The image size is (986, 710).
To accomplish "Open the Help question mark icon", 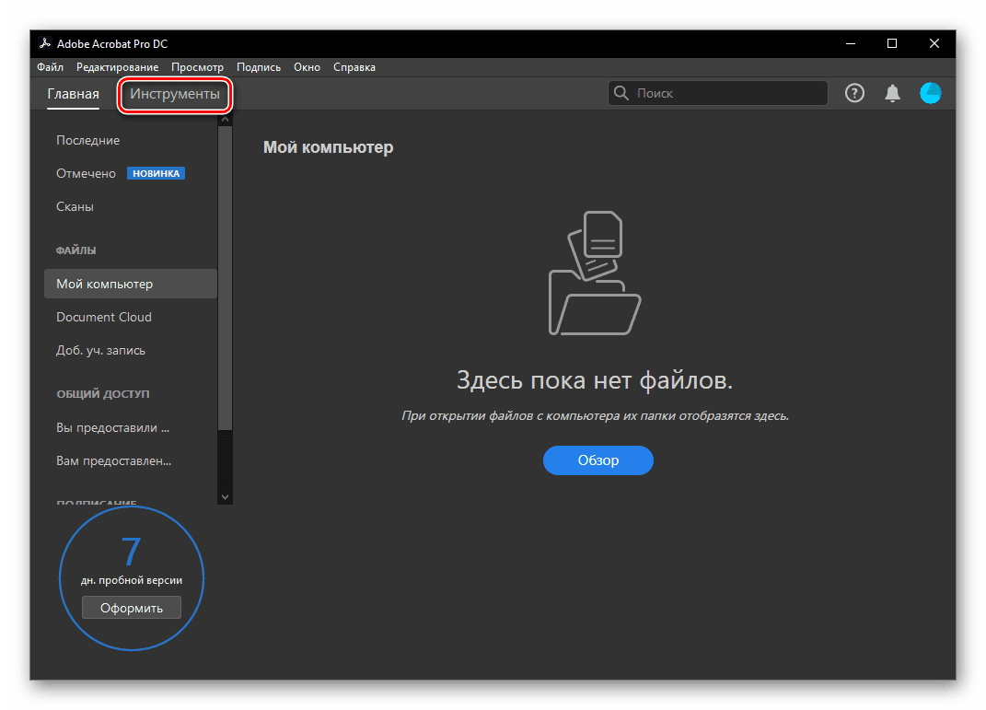I will click(x=854, y=94).
